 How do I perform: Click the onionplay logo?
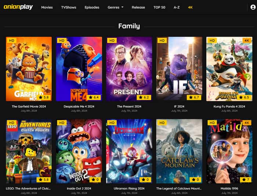pyautogui.click(x=18, y=7)
